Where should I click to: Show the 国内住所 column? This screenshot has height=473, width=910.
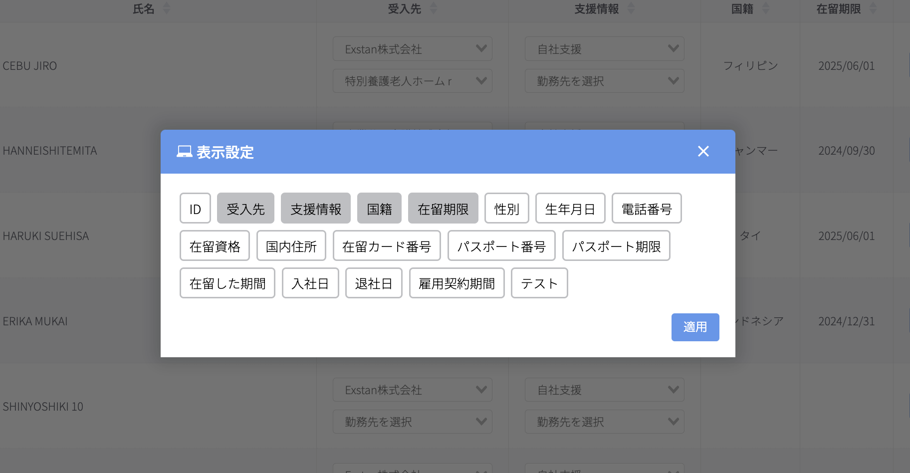(291, 246)
